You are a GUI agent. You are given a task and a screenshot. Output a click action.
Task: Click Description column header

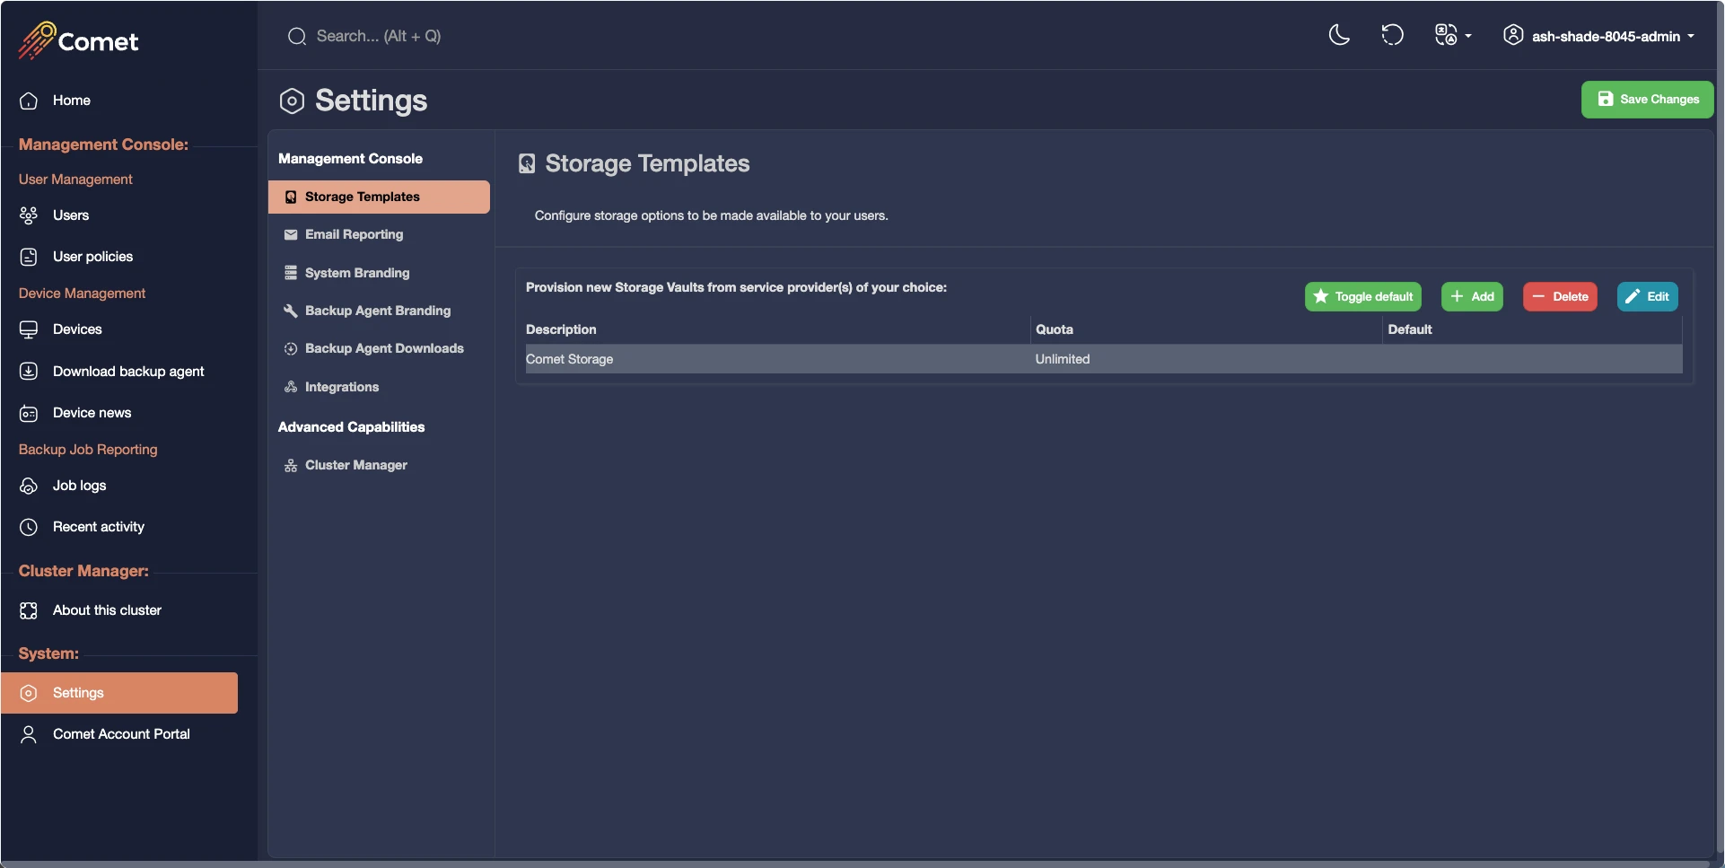[561, 329]
